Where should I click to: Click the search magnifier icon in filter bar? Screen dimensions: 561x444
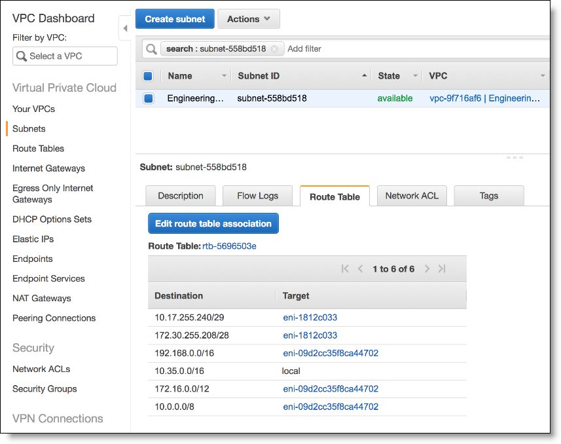coord(151,49)
